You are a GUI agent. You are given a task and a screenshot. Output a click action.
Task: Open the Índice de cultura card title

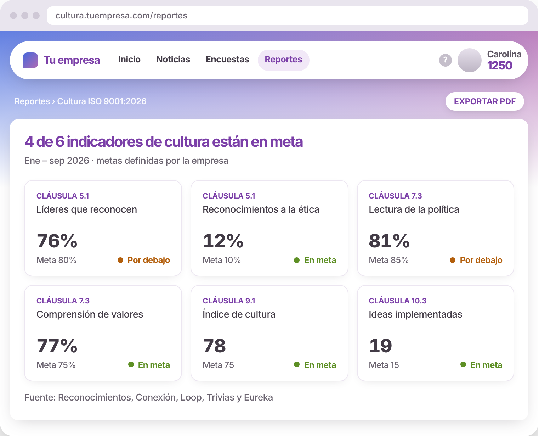(239, 314)
